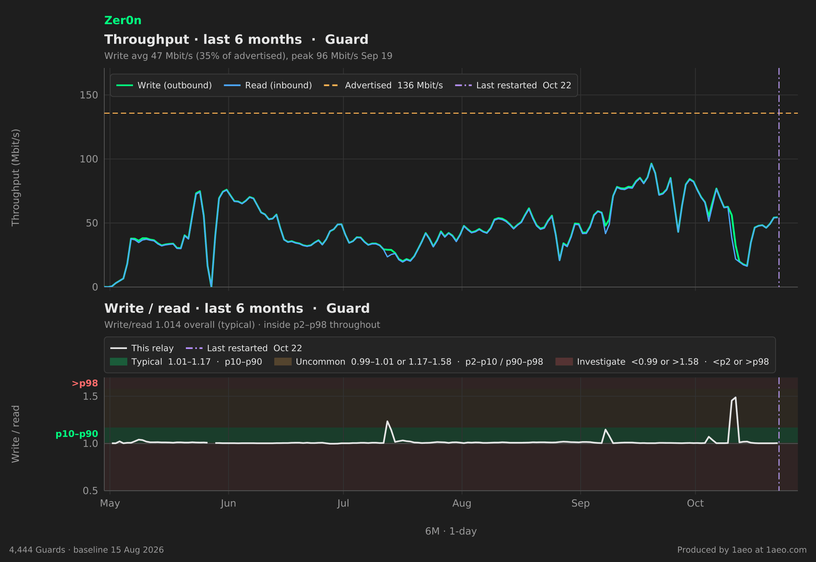Click the Last restarted legend entry in throughput chart
816x562 pixels.
pos(513,85)
